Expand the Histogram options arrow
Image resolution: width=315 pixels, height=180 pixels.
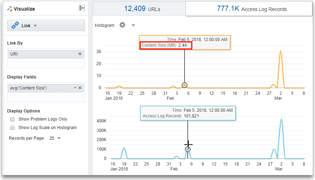[x=133, y=25]
